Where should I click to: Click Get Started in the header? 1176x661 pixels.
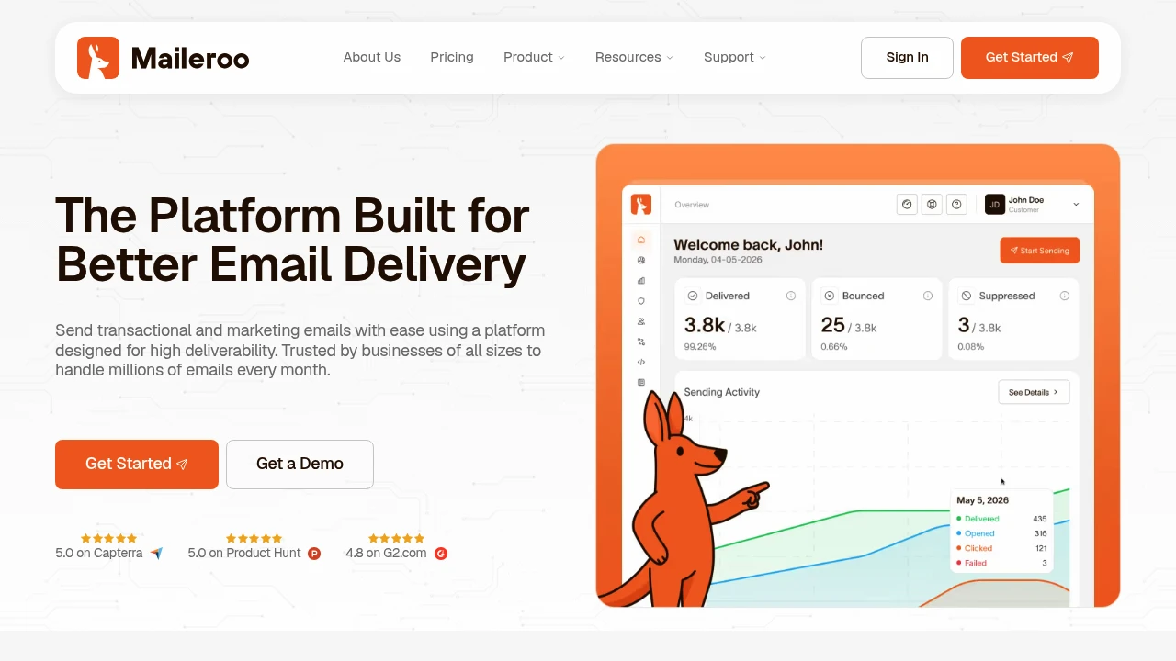[1030, 58]
